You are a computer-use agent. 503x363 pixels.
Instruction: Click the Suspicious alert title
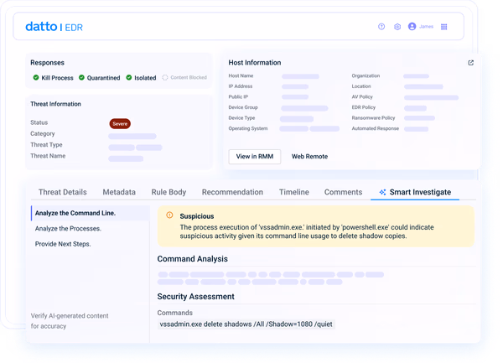[x=197, y=216]
